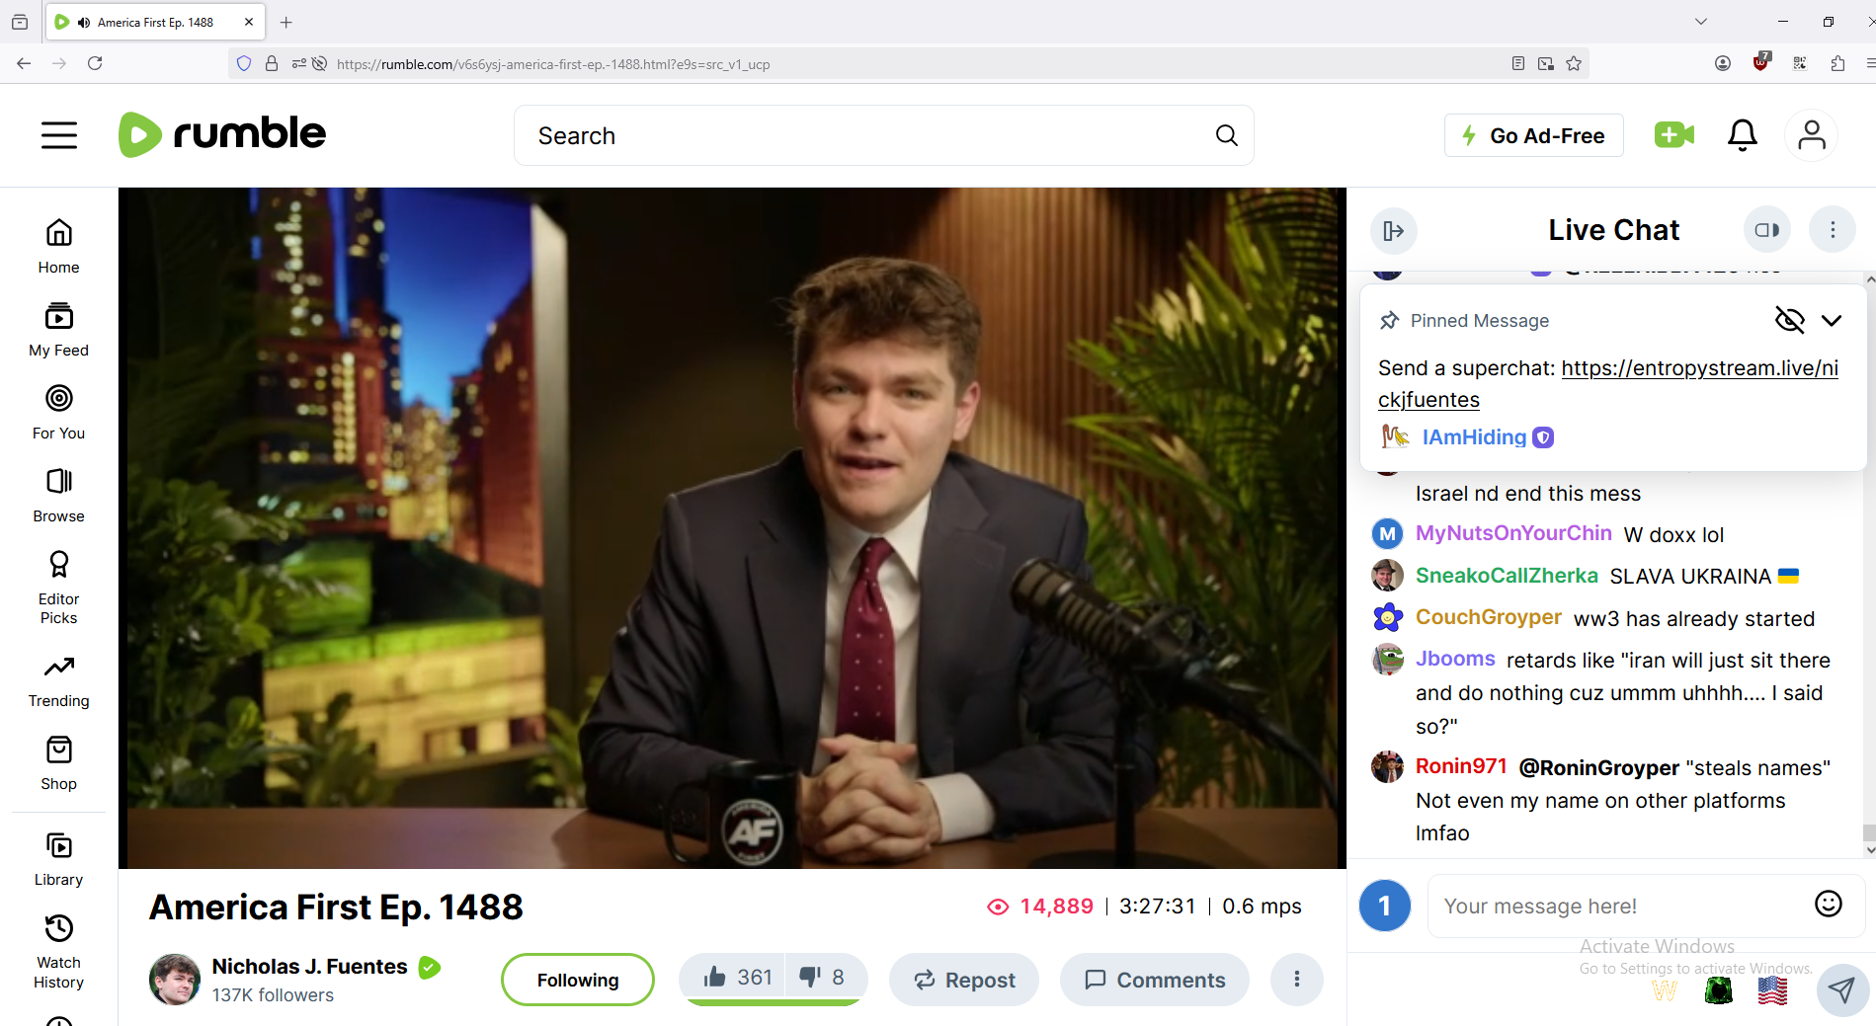Go back in browser
Image resolution: width=1876 pixels, height=1026 pixels.
[24, 63]
